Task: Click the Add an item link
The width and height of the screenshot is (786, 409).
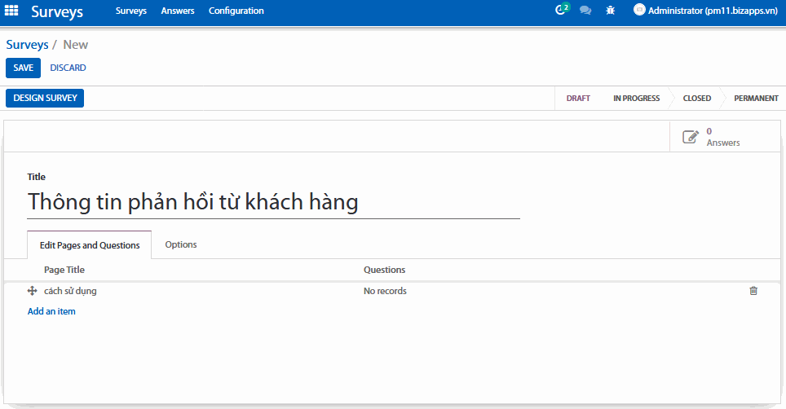Action: tap(51, 311)
